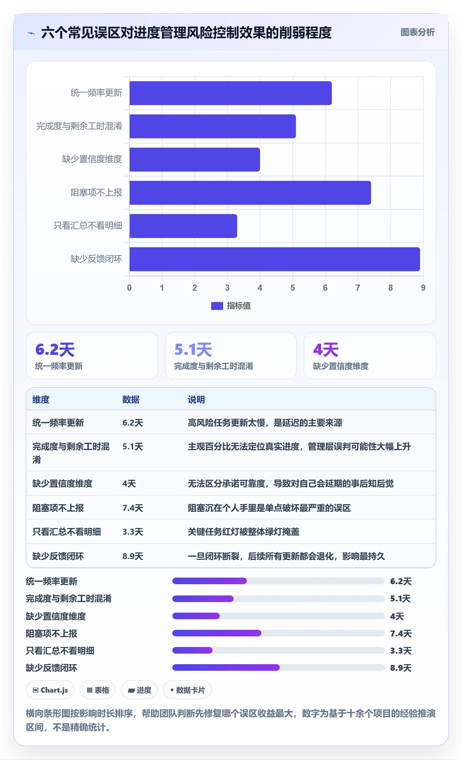Click the Chart.js tag
The image size is (462, 760).
point(50,690)
